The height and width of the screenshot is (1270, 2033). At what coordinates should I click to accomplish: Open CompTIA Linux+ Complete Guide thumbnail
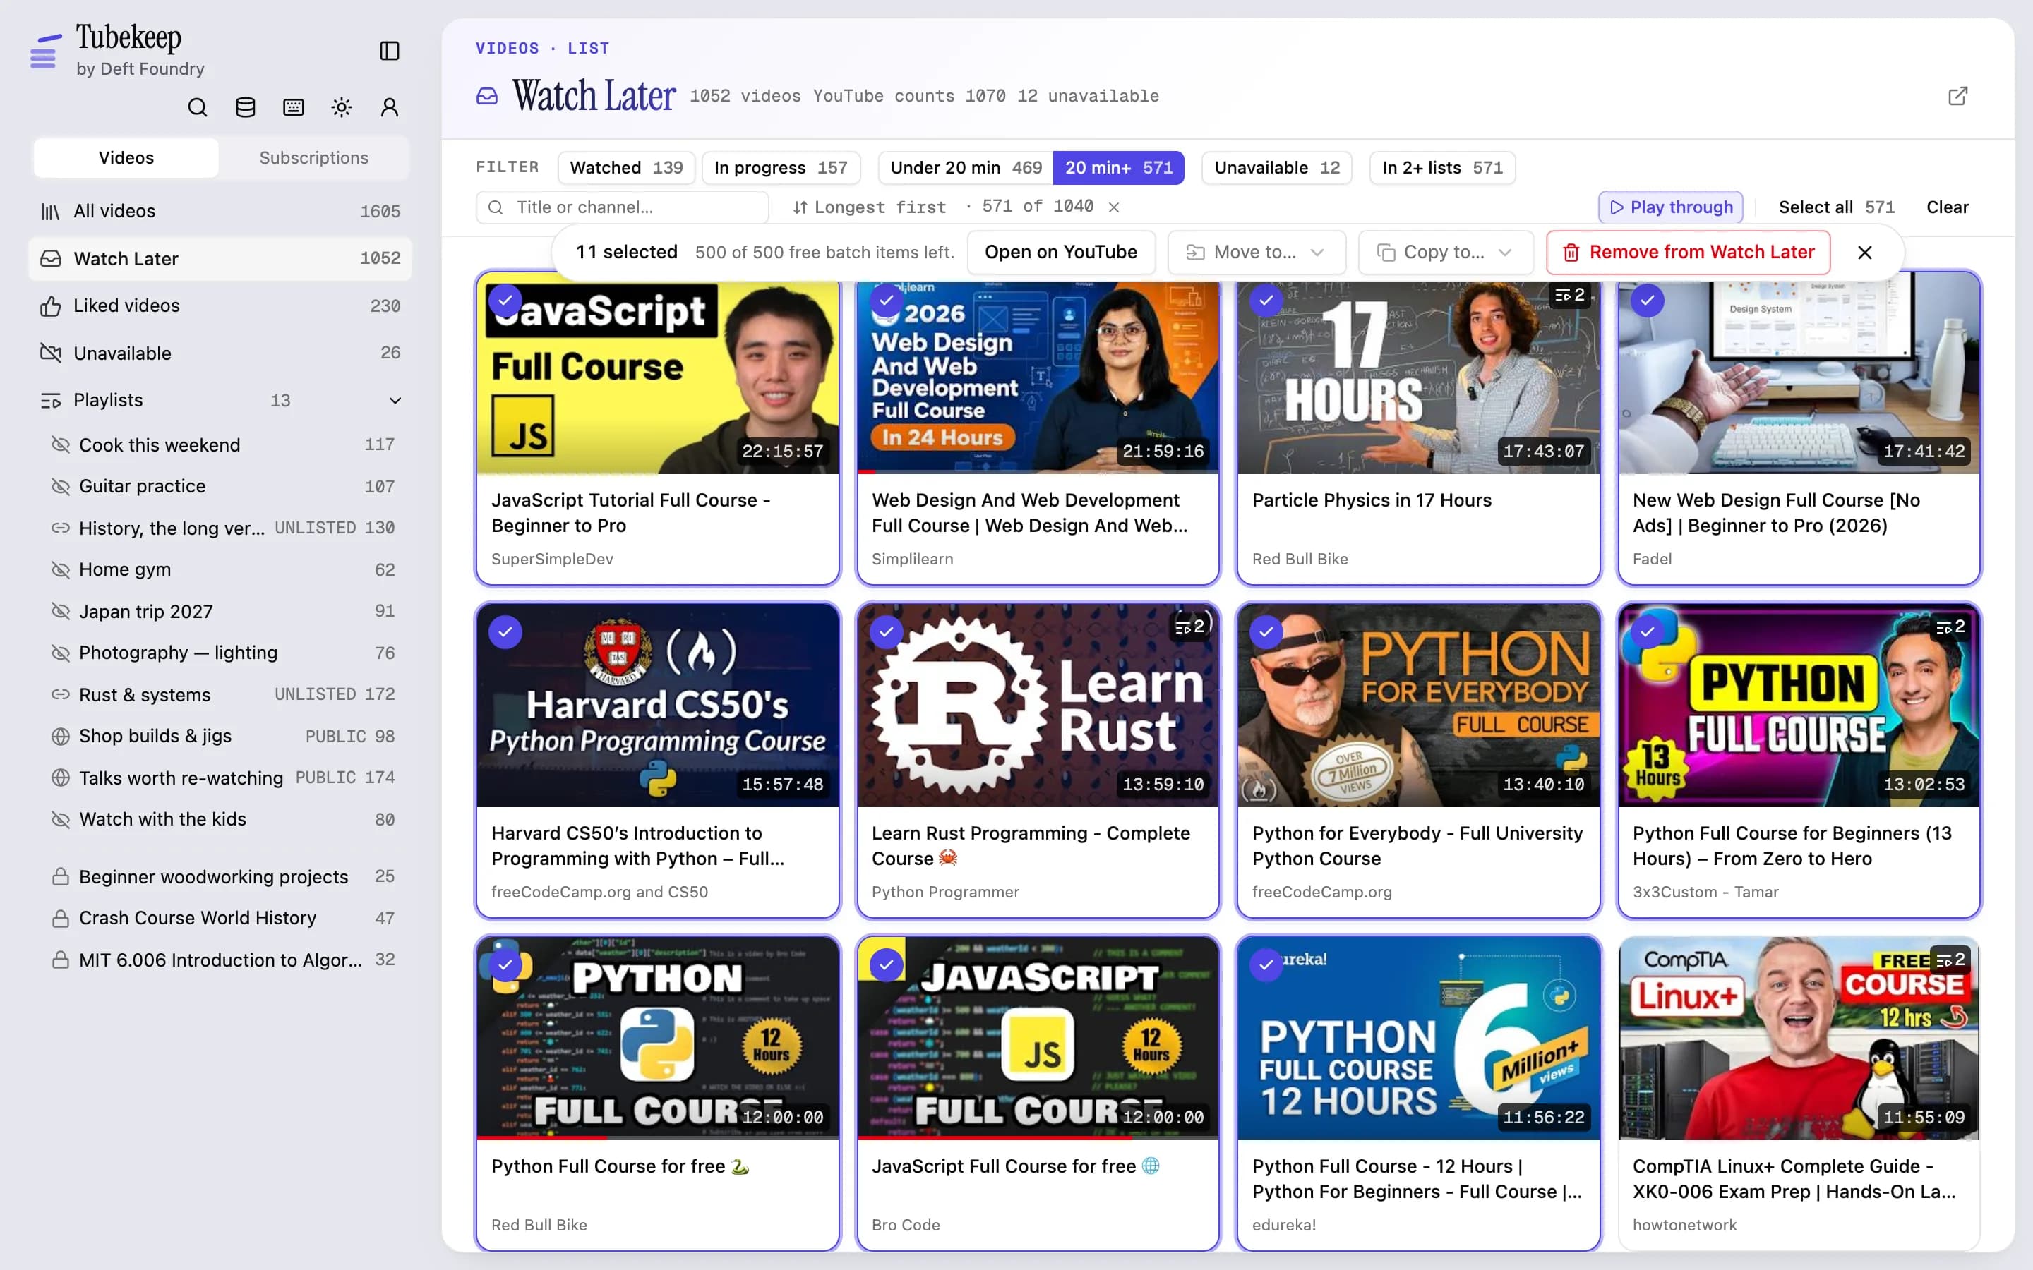pyautogui.click(x=1799, y=1038)
